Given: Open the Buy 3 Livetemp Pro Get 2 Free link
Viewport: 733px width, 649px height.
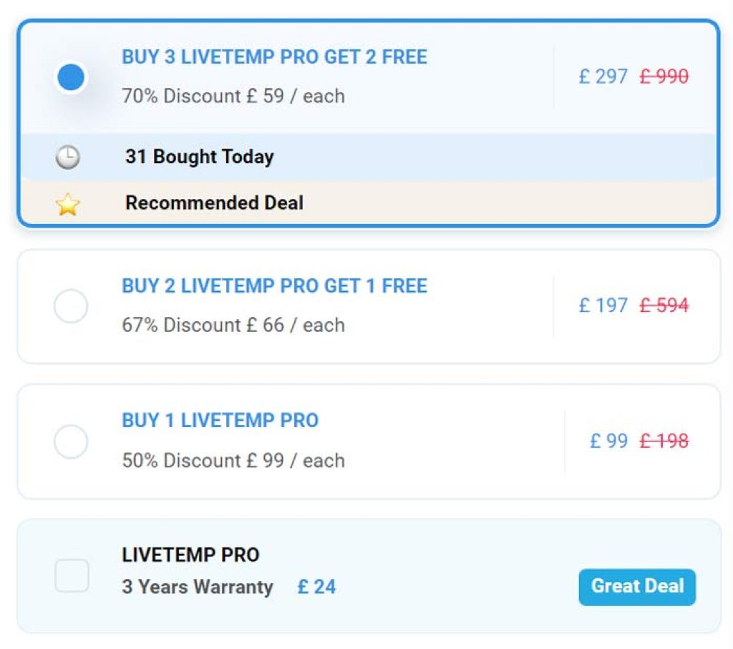Looking at the screenshot, I should 273,57.
